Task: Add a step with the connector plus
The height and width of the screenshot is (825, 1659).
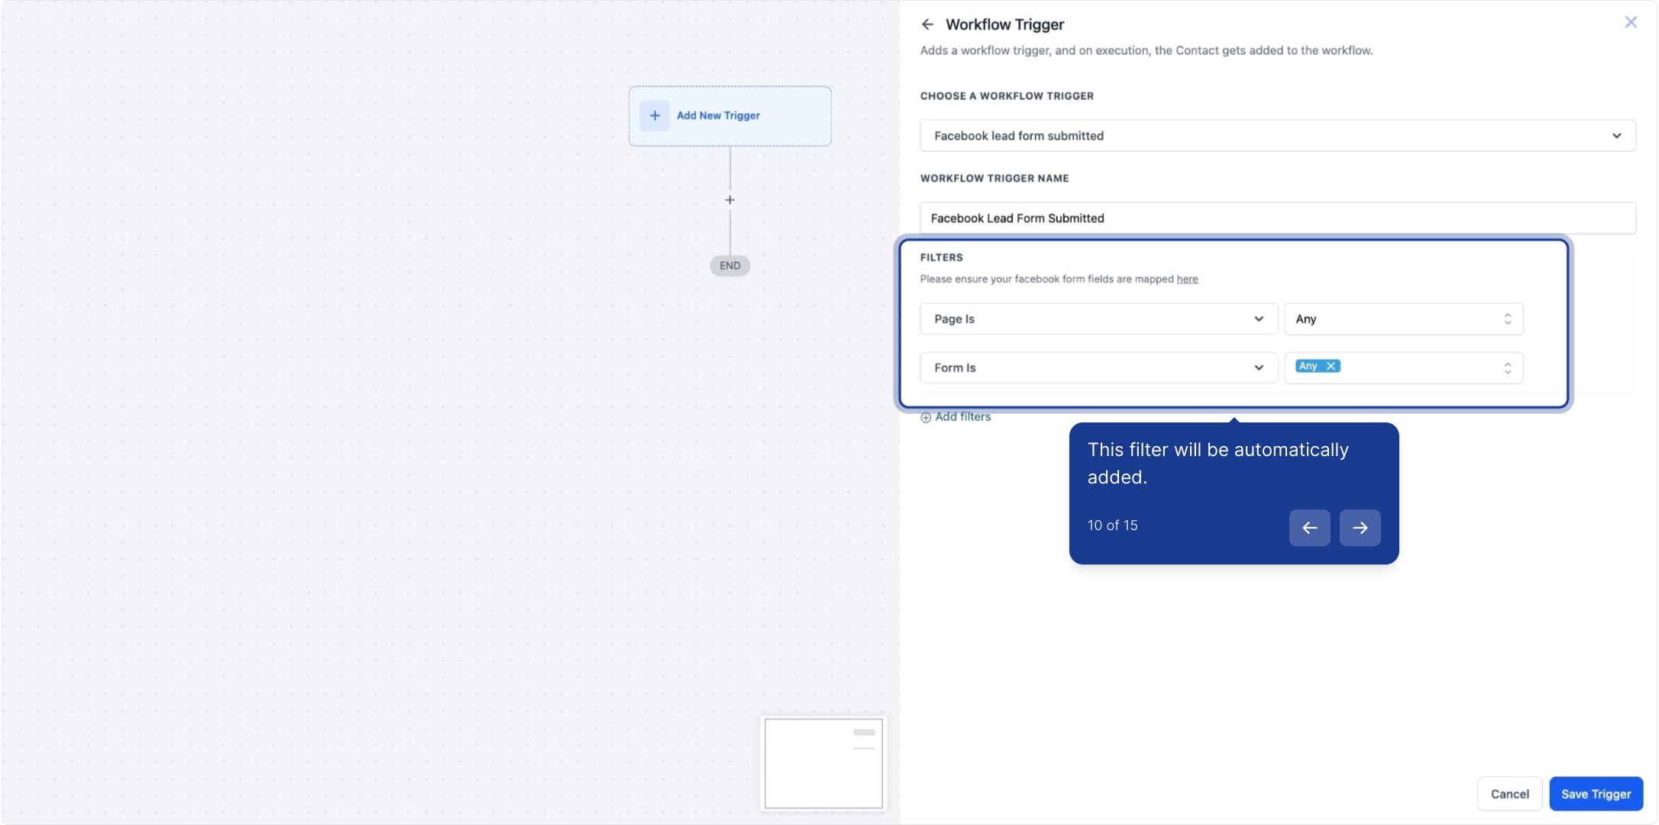Action: (x=729, y=200)
